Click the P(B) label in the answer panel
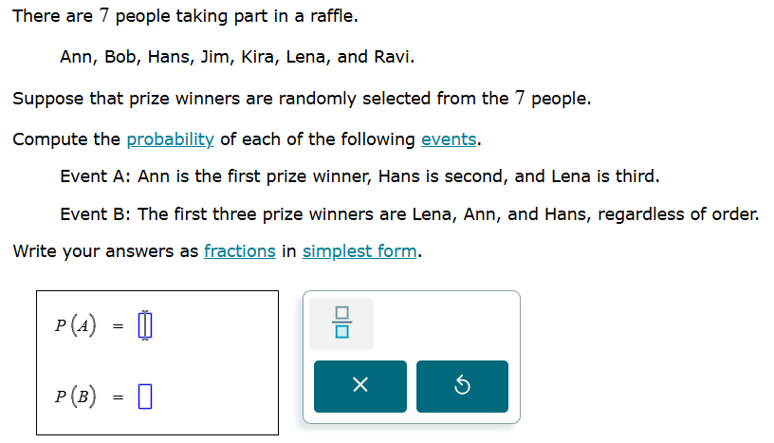 click(x=76, y=397)
